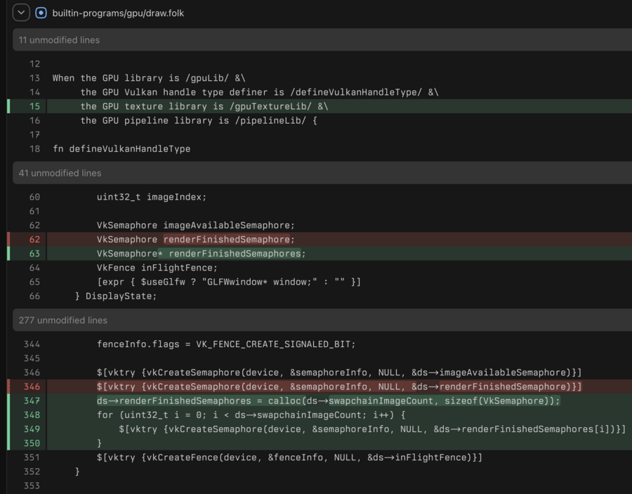Viewport: 632px width, 494px height.
Task: Click the added 'VkSemaphore* renderFinishedSemaphores;' line
Action: point(339,253)
